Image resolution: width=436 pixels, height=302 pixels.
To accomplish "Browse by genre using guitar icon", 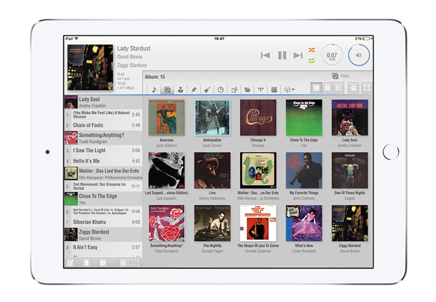I will click(207, 89).
